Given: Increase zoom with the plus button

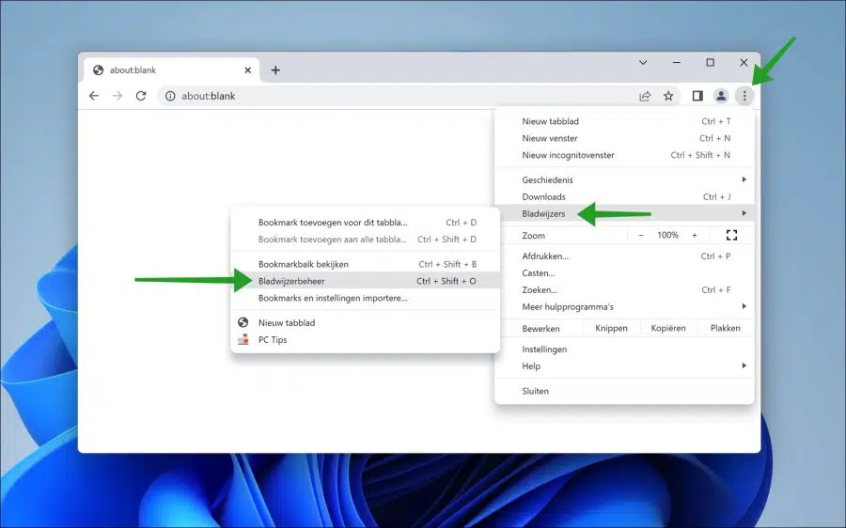Looking at the screenshot, I should click(695, 235).
